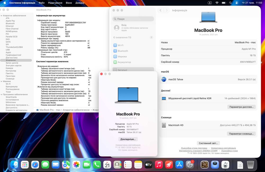Open Wi-Fi pane in Settings sidebar
265x172 pixels.
pyautogui.click(x=133, y=45)
